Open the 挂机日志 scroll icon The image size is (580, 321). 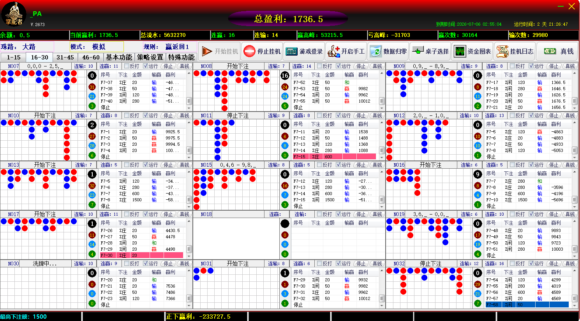pos(502,51)
